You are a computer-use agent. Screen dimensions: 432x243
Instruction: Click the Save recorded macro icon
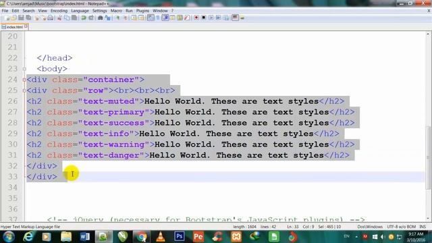[x=226, y=18]
